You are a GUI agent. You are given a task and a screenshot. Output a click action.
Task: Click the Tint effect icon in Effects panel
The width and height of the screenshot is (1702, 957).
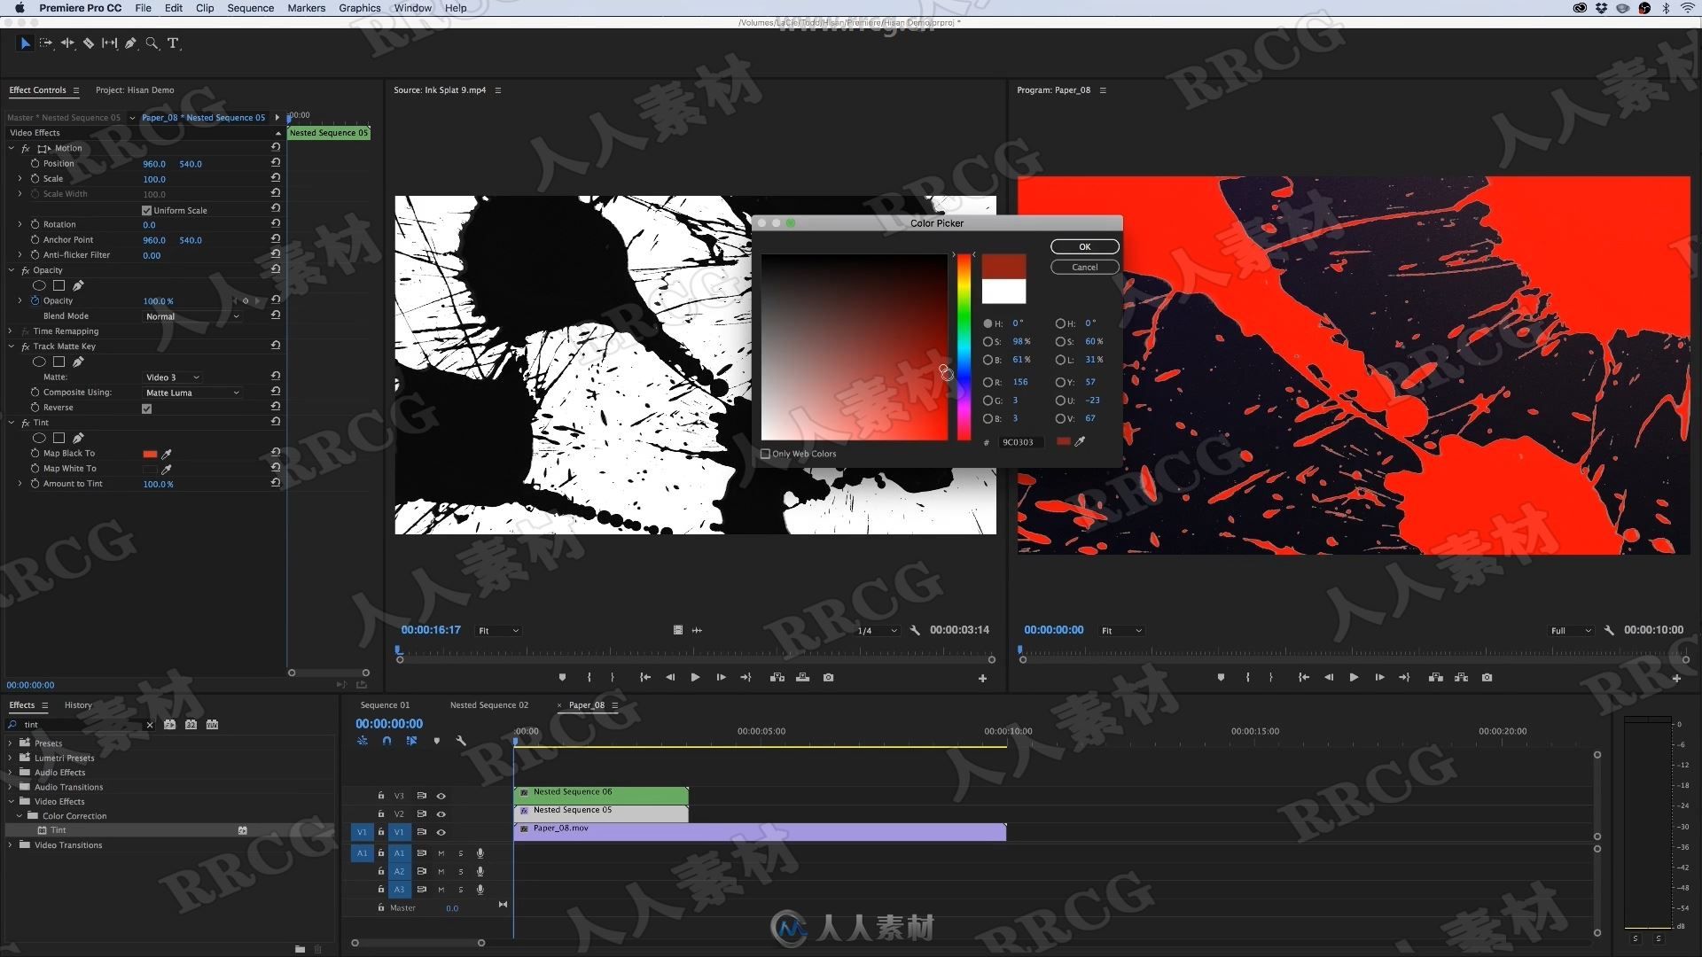click(x=42, y=829)
